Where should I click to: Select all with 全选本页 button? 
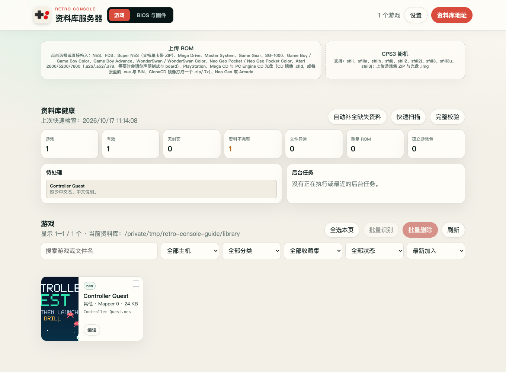342,230
